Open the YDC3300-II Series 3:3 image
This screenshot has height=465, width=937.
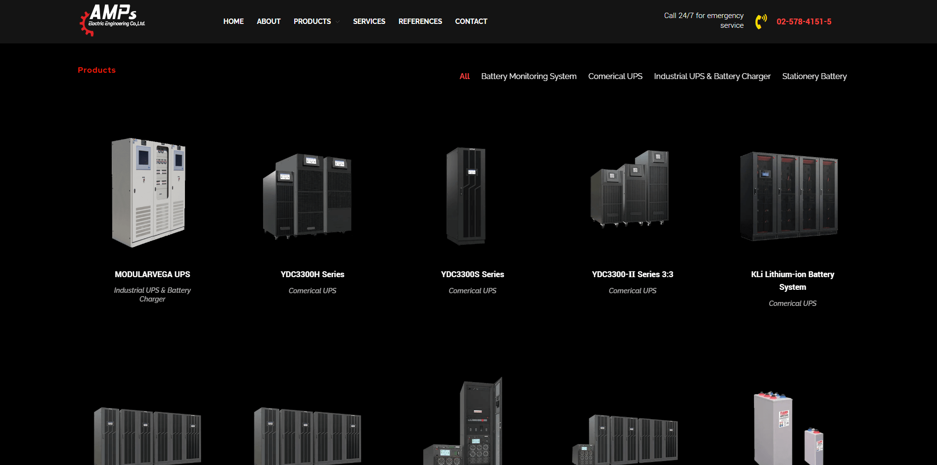click(x=630, y=188)
